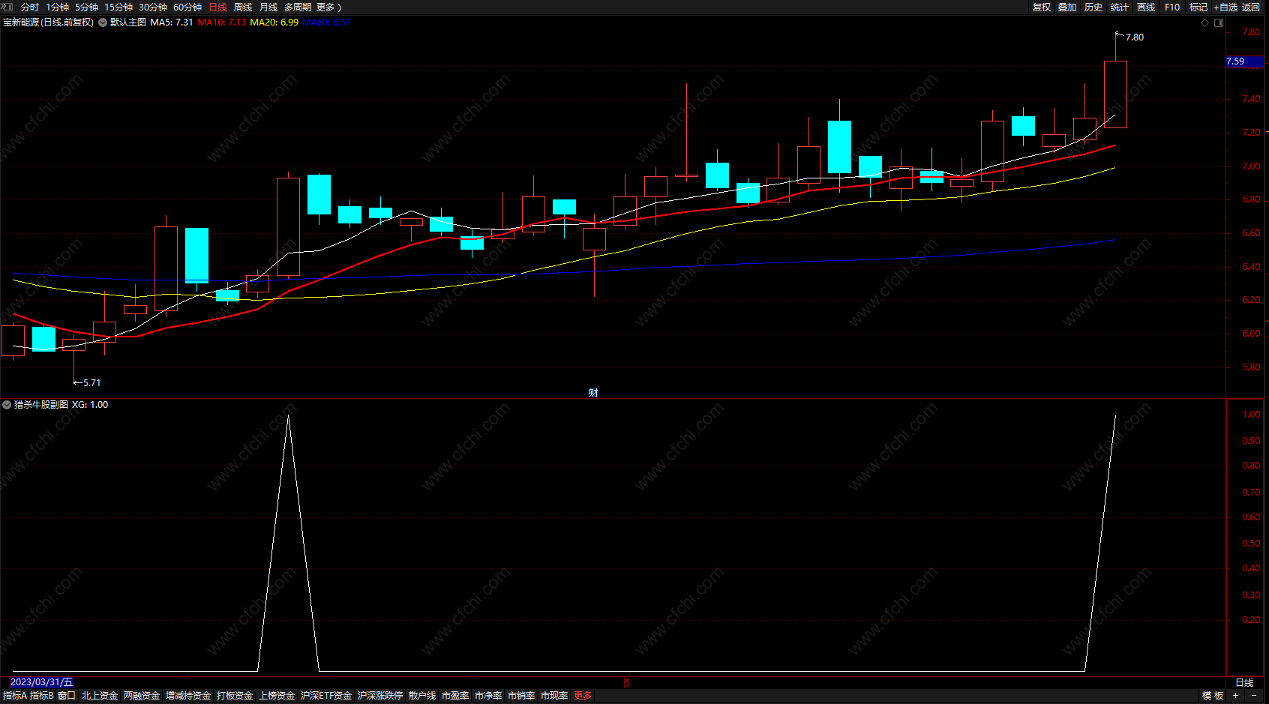Image resolution: width=1269 pixels, height=704 pixels.
Task: Show the 散户线 indicator
Action: coord(422,696)
